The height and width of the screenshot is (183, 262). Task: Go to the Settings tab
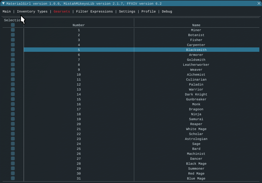(x=127, y=12)
